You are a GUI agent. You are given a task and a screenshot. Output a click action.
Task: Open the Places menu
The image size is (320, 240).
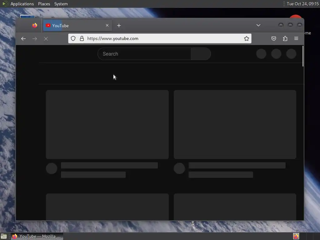pos(44,4)
